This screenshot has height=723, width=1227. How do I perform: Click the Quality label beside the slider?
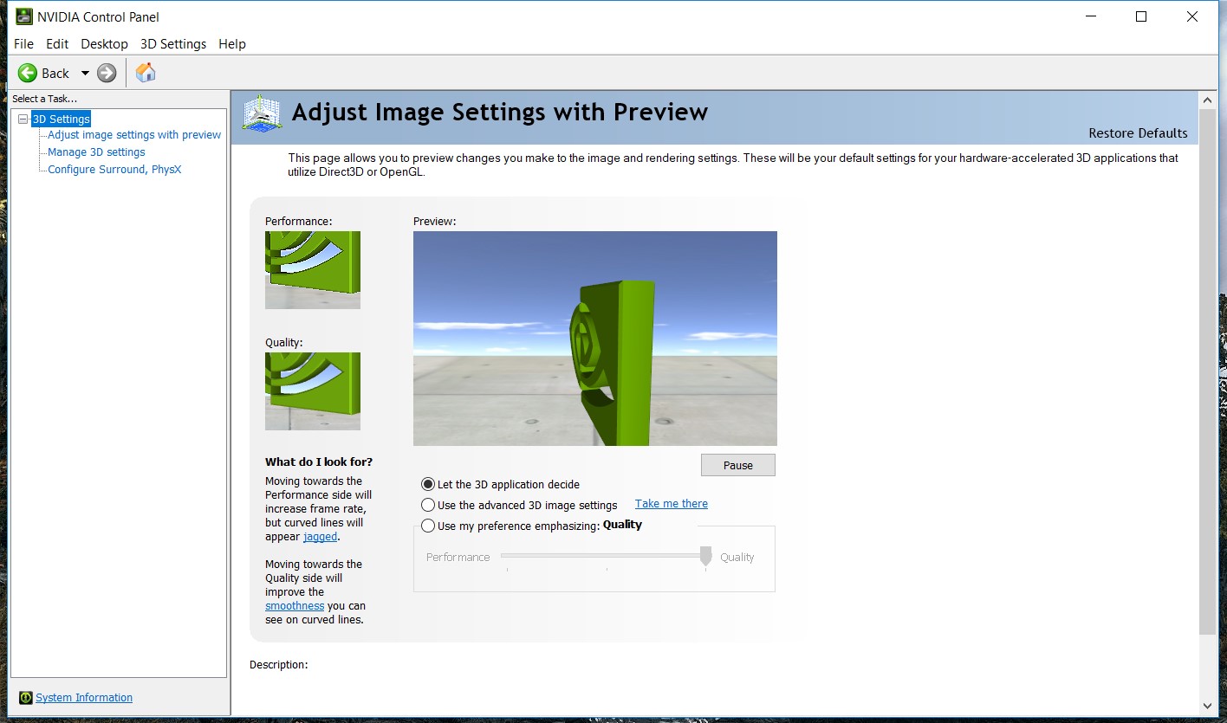pos(737,558)
